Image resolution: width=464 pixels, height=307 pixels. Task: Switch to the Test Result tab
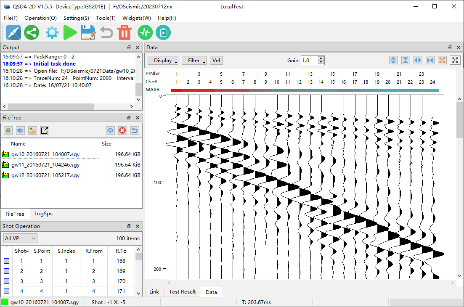pyautogui.click(x=182, y=291)
